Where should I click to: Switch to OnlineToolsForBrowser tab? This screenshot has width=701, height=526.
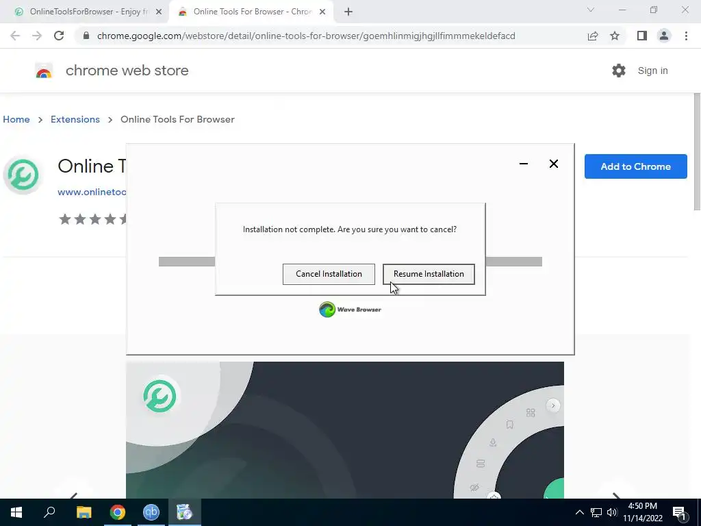pyautogui.click(x=84, y=12)
